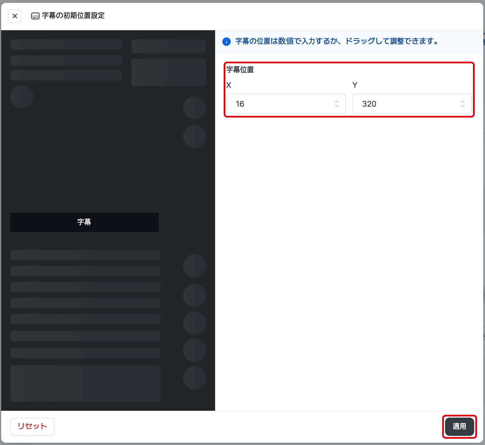Click the リセット reset button
Screen dimensions: 485x445
33,426
